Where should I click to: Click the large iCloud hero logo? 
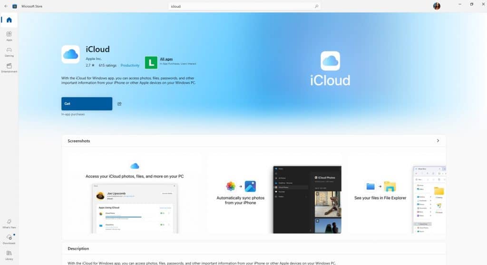coord(330,69)
